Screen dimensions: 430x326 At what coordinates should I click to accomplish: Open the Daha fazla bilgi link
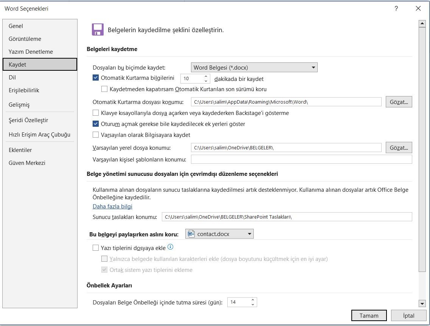[x=112, y=206]
